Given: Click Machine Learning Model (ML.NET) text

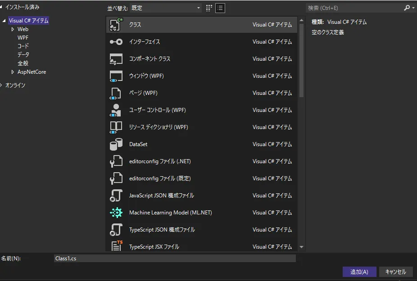Looking at the screenshot, I should click(x=171, y=213).
